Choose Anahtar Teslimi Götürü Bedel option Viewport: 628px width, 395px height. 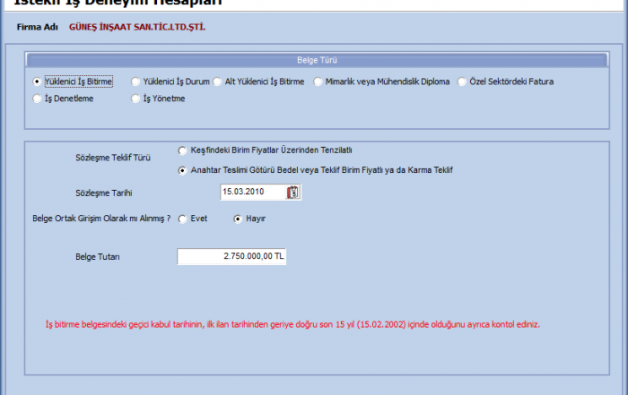[x=183, y=169]
